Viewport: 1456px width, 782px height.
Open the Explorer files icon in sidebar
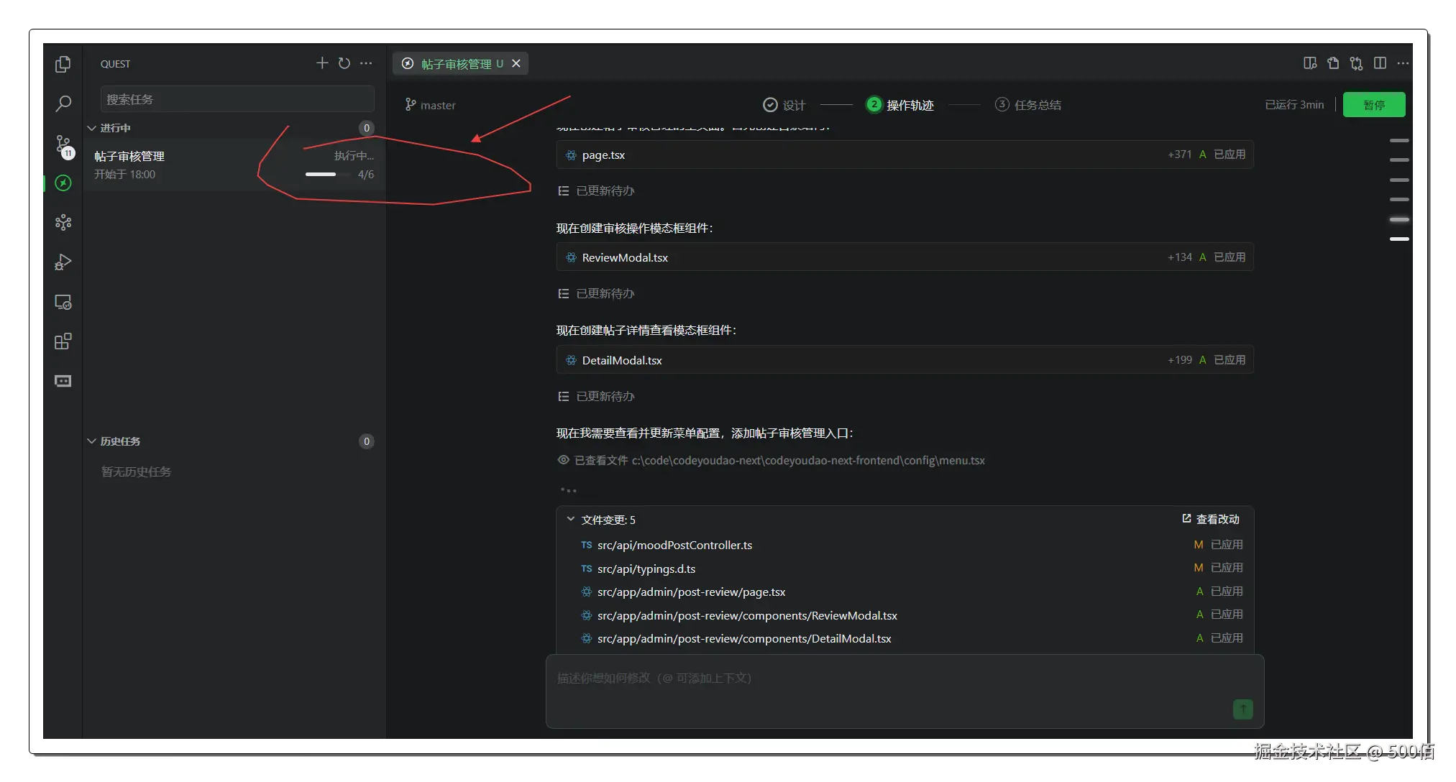(63, 65)
